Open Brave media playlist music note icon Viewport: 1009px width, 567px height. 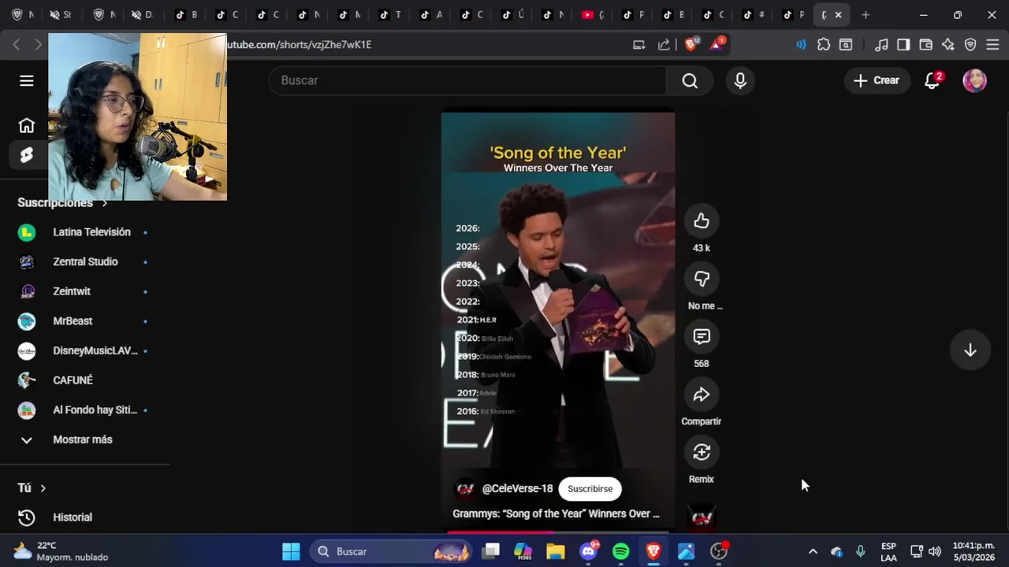(x=882, y=45)
